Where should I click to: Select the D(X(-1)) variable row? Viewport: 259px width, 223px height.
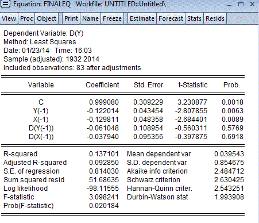point(123,137)
